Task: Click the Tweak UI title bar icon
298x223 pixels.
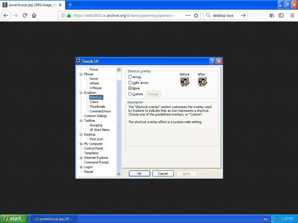Action: point(79,61)
